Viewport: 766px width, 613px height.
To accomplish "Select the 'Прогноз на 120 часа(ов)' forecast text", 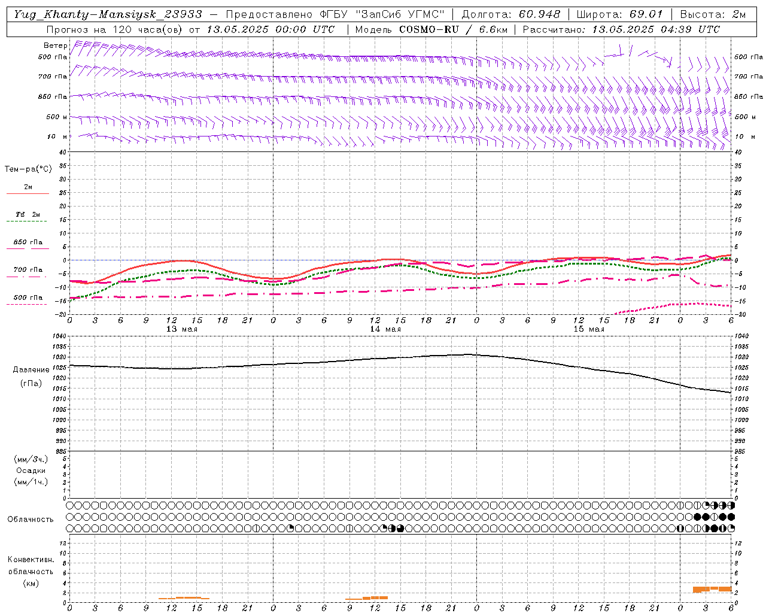I will point(115,29).
